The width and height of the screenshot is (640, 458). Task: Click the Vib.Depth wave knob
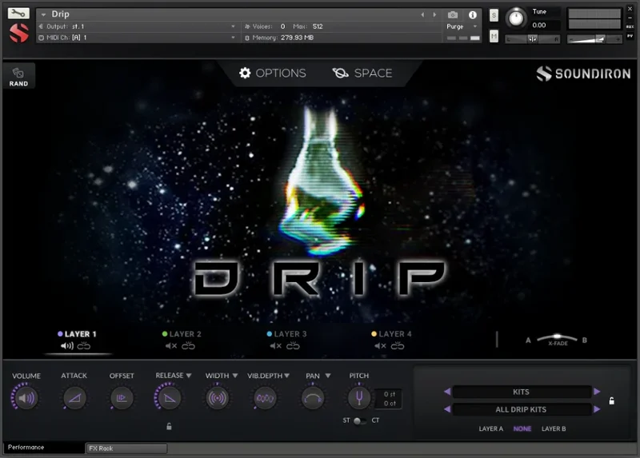(x=265, y=397)
